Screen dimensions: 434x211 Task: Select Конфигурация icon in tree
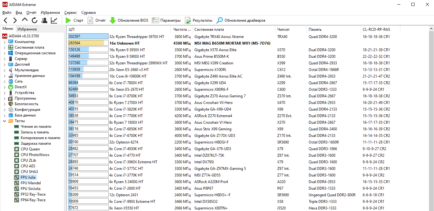tap(11, 110)
